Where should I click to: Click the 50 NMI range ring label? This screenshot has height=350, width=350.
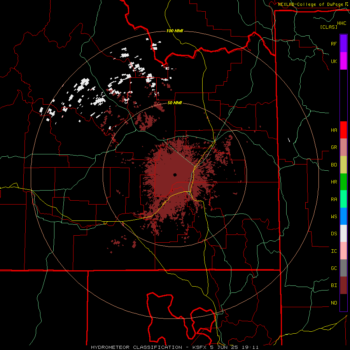coord(175,103)
